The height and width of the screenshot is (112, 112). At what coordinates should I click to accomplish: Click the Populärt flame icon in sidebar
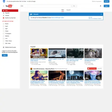4,13
